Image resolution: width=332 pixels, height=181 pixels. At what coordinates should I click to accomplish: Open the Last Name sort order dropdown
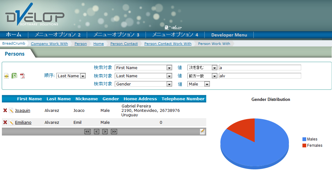click(83, 76)
